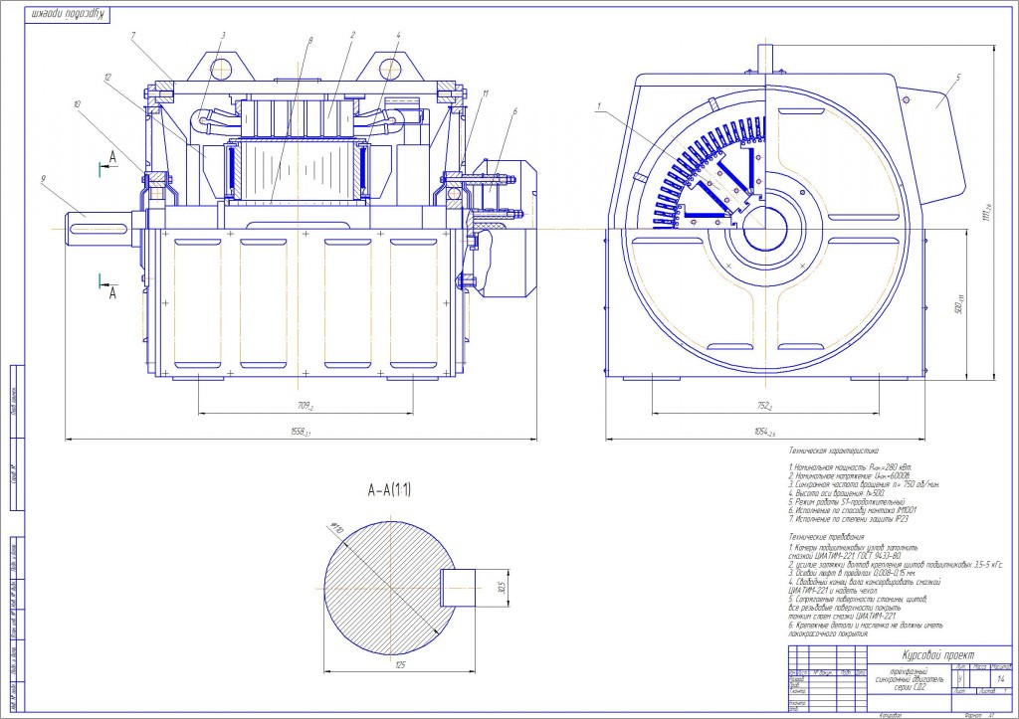Click the 'Осевой люфт в пределах' note
This screenshot has height=719, width=1019.
[852, 574]
